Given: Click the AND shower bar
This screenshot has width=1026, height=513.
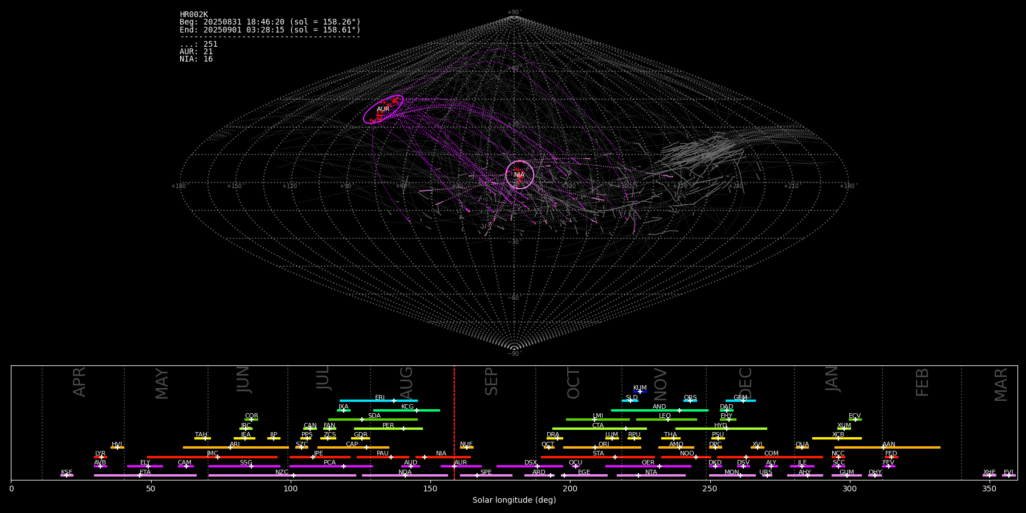Looking at the screenshot, I should (x=659, y=410).
